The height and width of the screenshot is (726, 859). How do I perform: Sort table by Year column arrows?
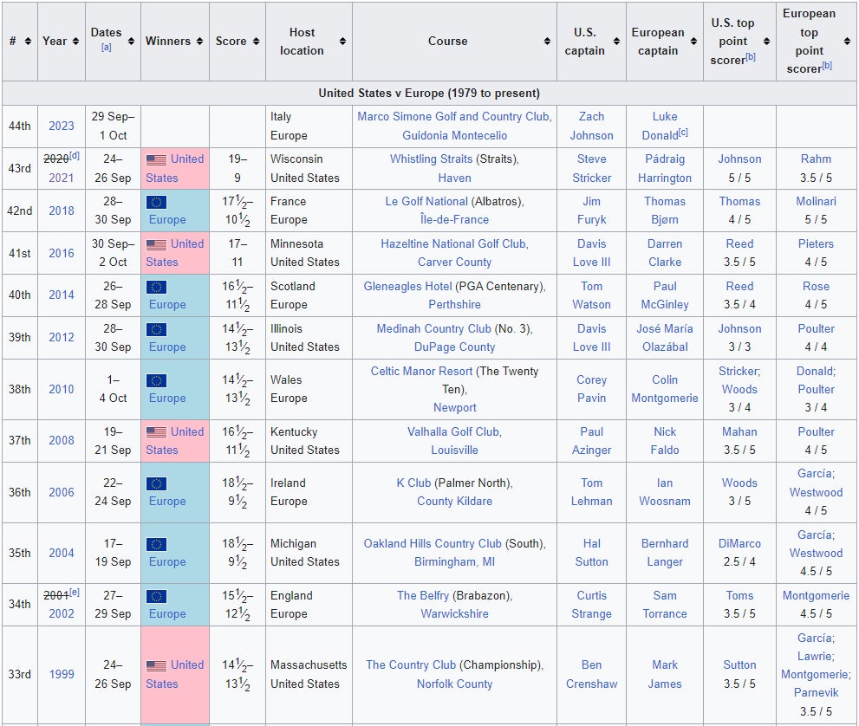point(76,42)
